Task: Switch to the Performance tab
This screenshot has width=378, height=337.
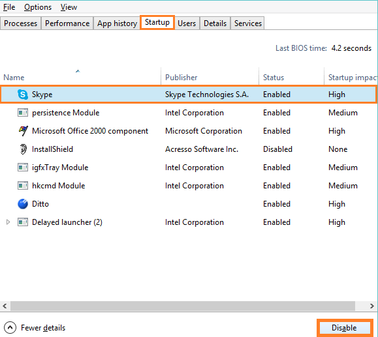Action: pos(67,23)
